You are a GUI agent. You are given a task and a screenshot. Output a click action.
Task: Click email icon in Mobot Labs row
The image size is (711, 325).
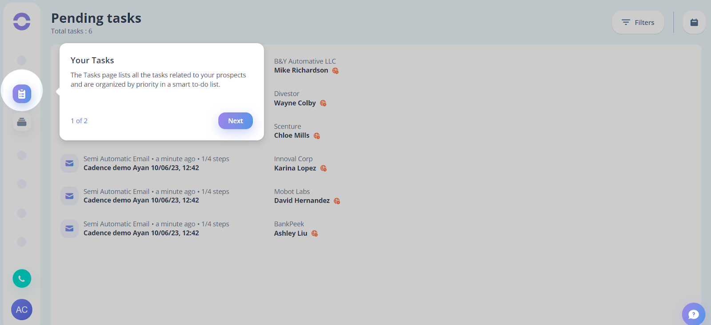69,196
